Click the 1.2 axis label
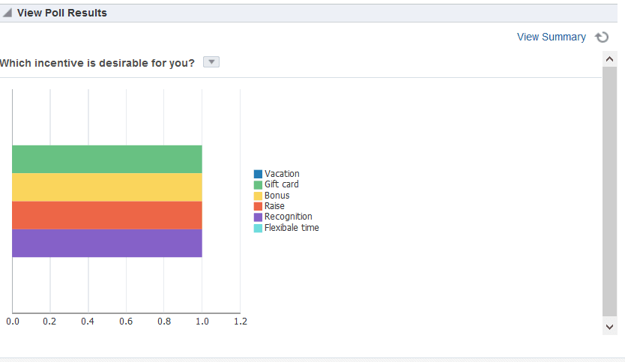The height and width of the screenshot is (362, 625). click(241, 322)
